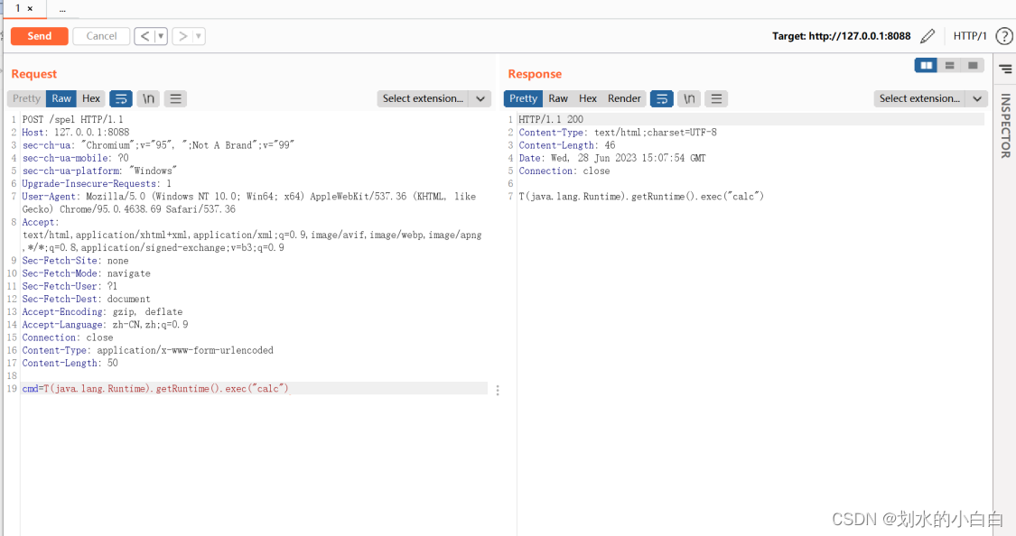Go forward to next request in history
This screenshot has width=1016, height=536.
(182, 36)
